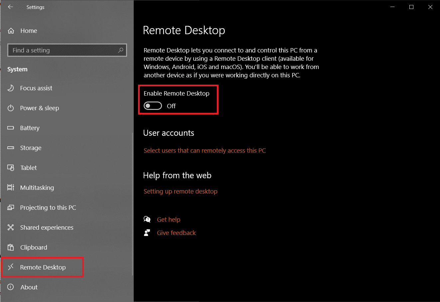Image resolution: width=440 pixels, height=302 pixels.
Task: Open Projecting to this PC
Action: 48,207
